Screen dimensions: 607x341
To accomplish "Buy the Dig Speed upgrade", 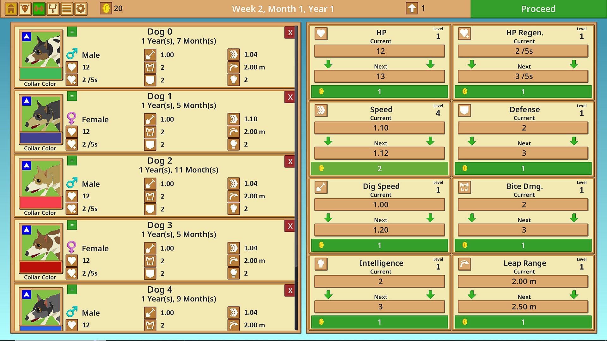I will click(379, 245).
